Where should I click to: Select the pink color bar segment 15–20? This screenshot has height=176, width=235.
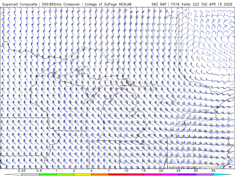152,175
